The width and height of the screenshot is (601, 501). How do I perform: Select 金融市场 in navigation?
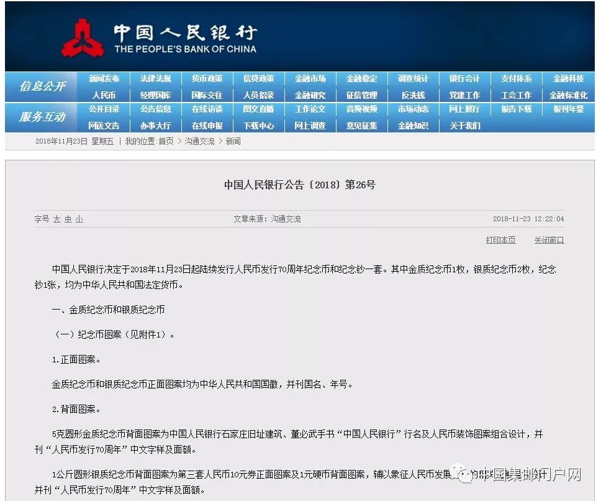[310, 79]
